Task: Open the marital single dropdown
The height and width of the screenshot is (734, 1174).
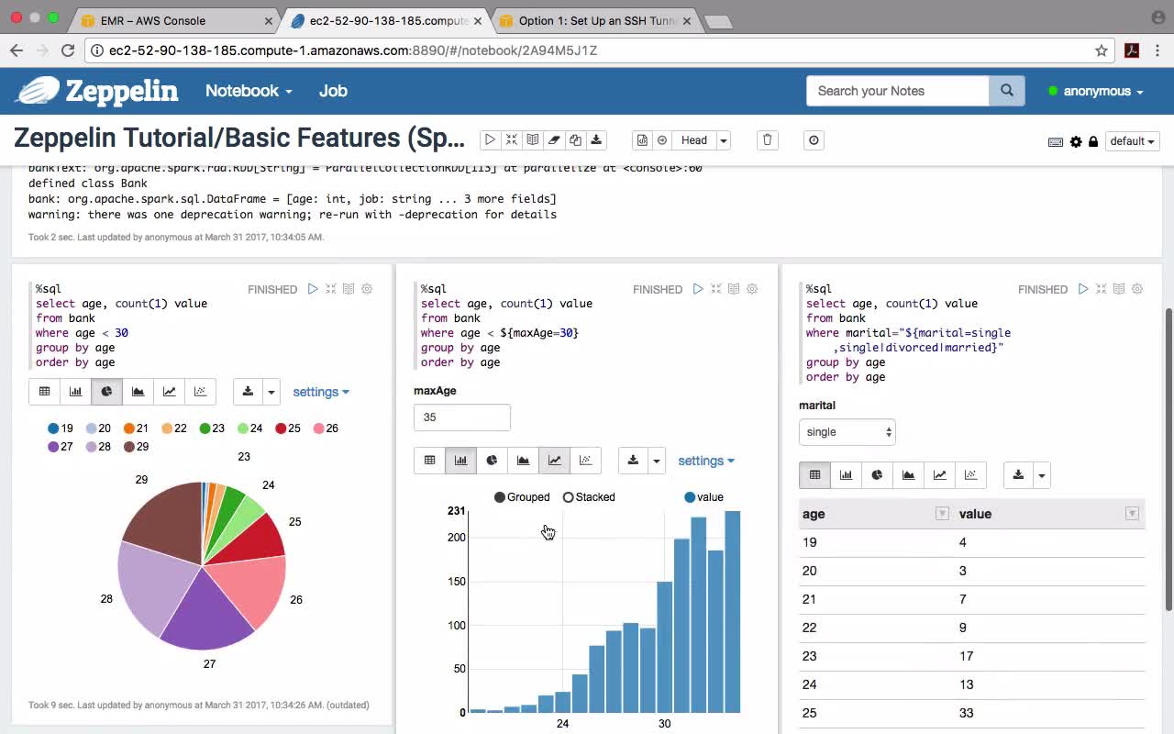Action: [x=847, y=432]
